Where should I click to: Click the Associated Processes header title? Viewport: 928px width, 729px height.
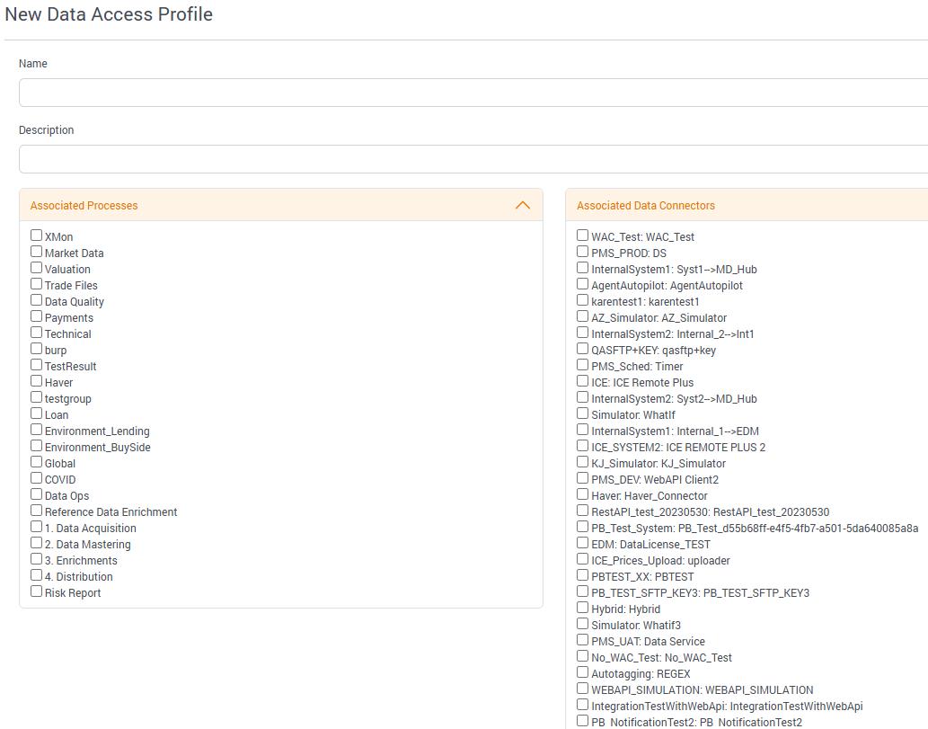point(84,206)
